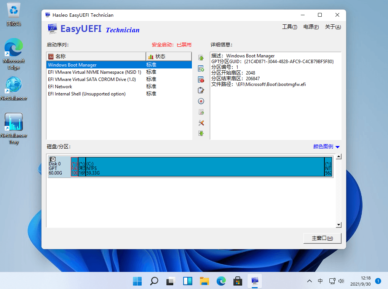This screenshot has height=289, width=388.
Task: Sort list by 名称 column header
Action: click(x=96, y=56)
